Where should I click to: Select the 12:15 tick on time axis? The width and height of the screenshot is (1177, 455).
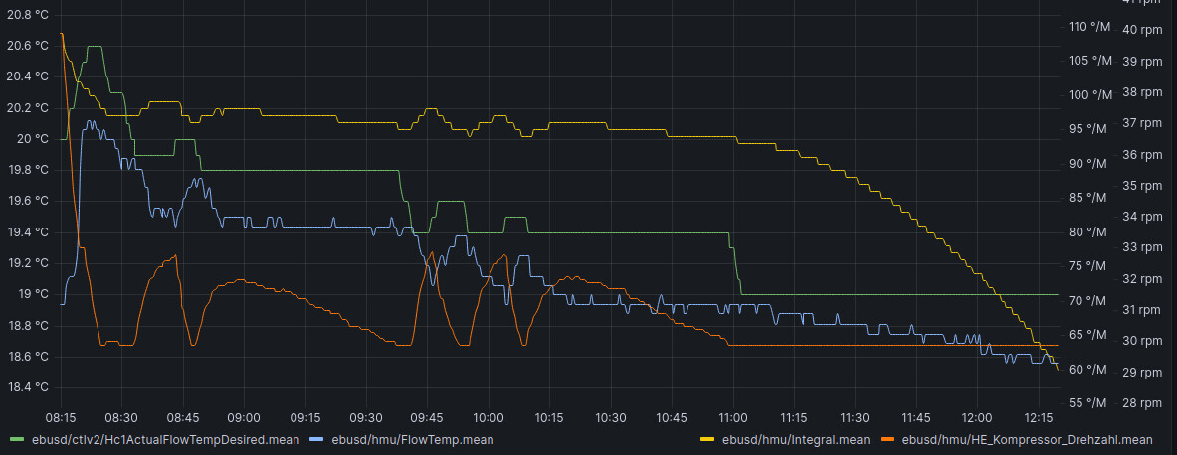point(1039,417)
